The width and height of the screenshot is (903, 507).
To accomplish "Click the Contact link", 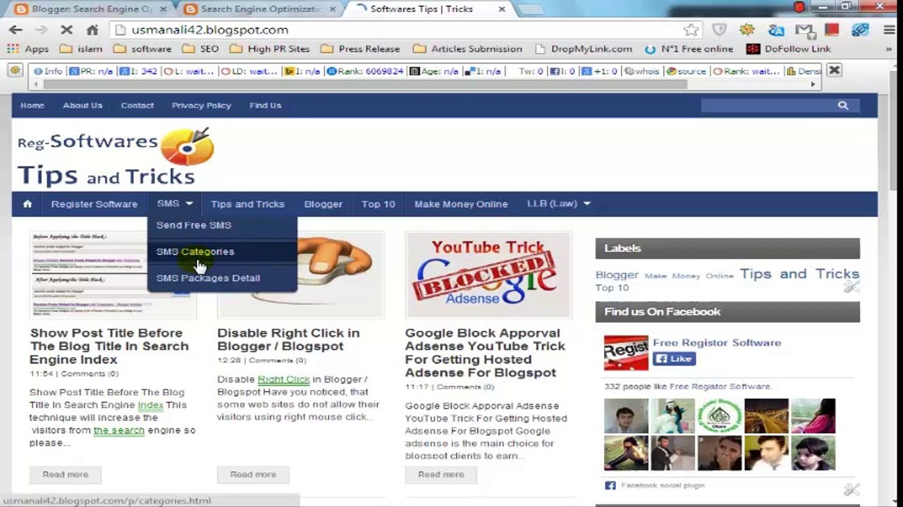I will pyautogui.click(x=137, y=106).
